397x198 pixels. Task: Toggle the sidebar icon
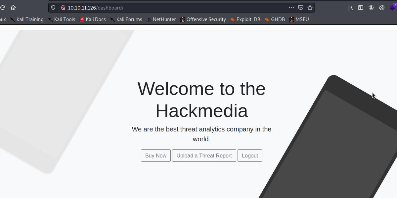(361, 8)
